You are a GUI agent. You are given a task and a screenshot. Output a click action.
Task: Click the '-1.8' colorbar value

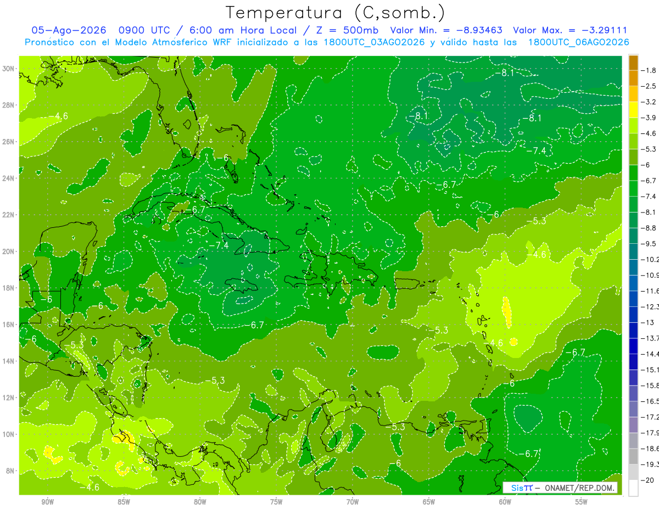(649, 70)
